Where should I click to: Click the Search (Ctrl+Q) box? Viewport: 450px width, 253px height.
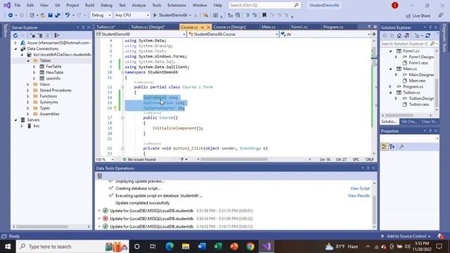pos(264,5)
